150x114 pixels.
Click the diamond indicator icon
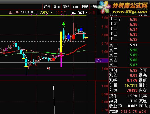coord(89,12)
